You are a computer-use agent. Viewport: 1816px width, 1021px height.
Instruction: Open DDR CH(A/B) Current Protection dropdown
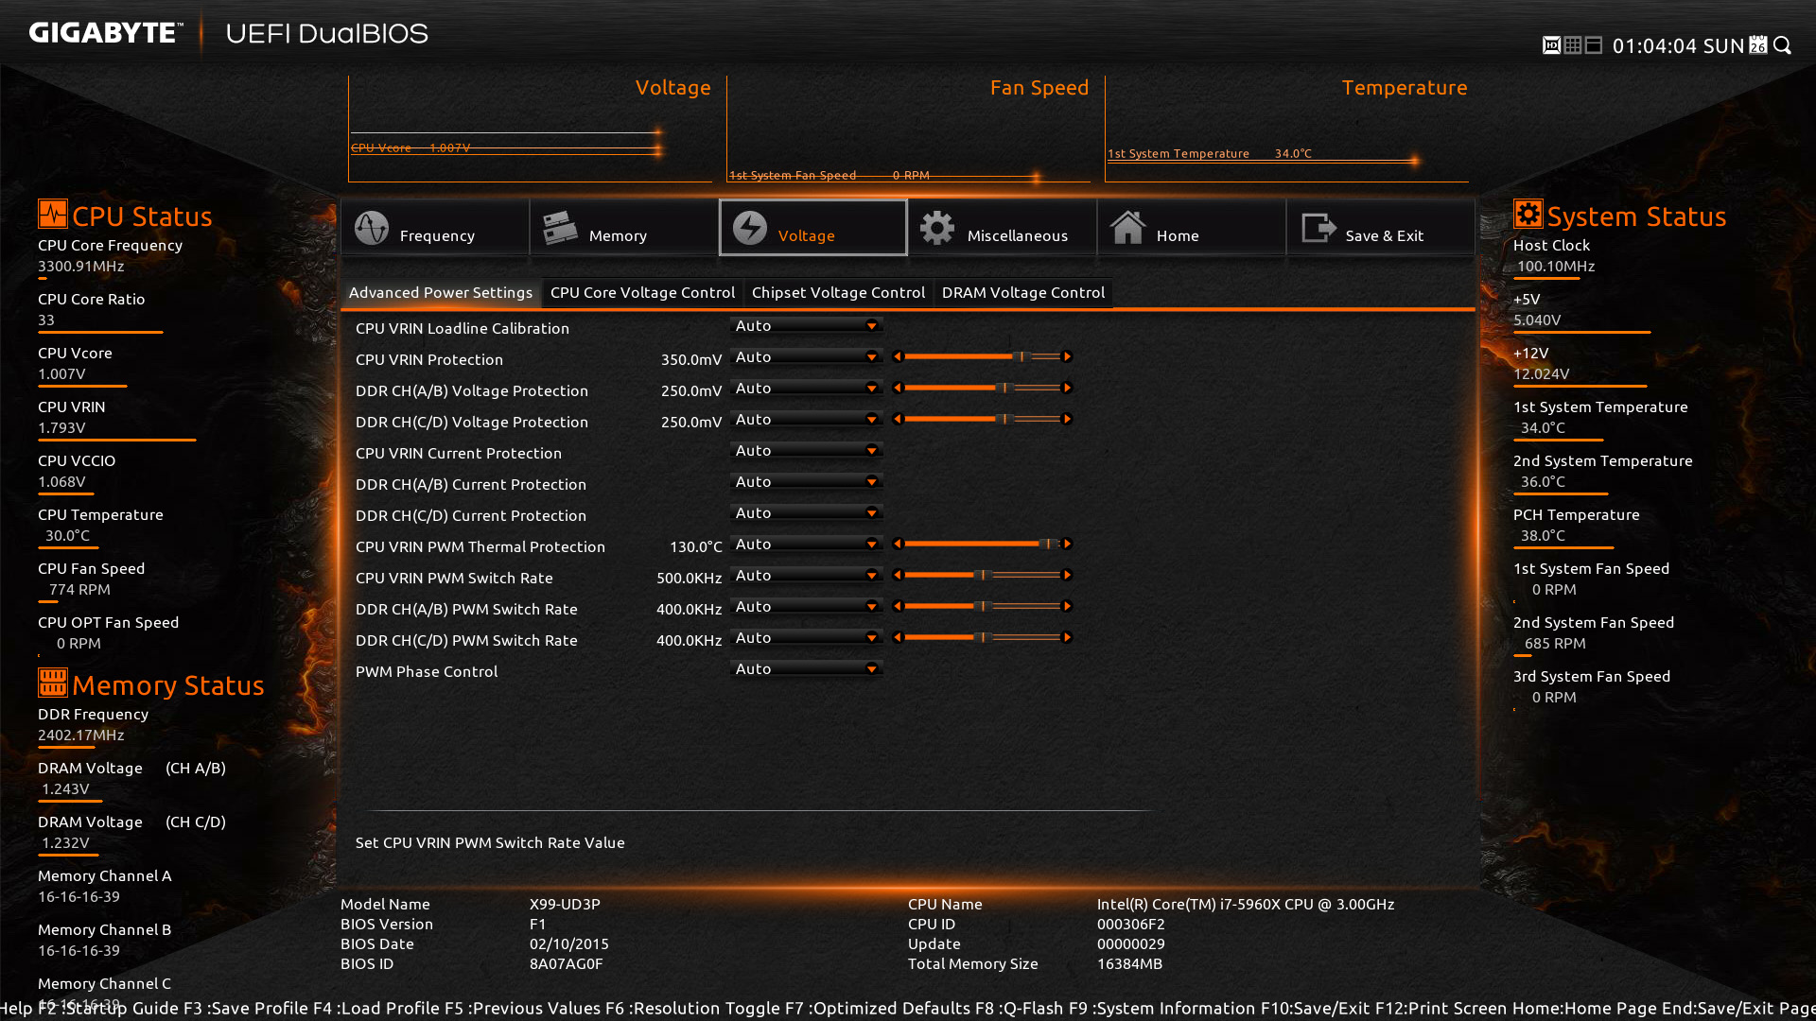(807, 482)
